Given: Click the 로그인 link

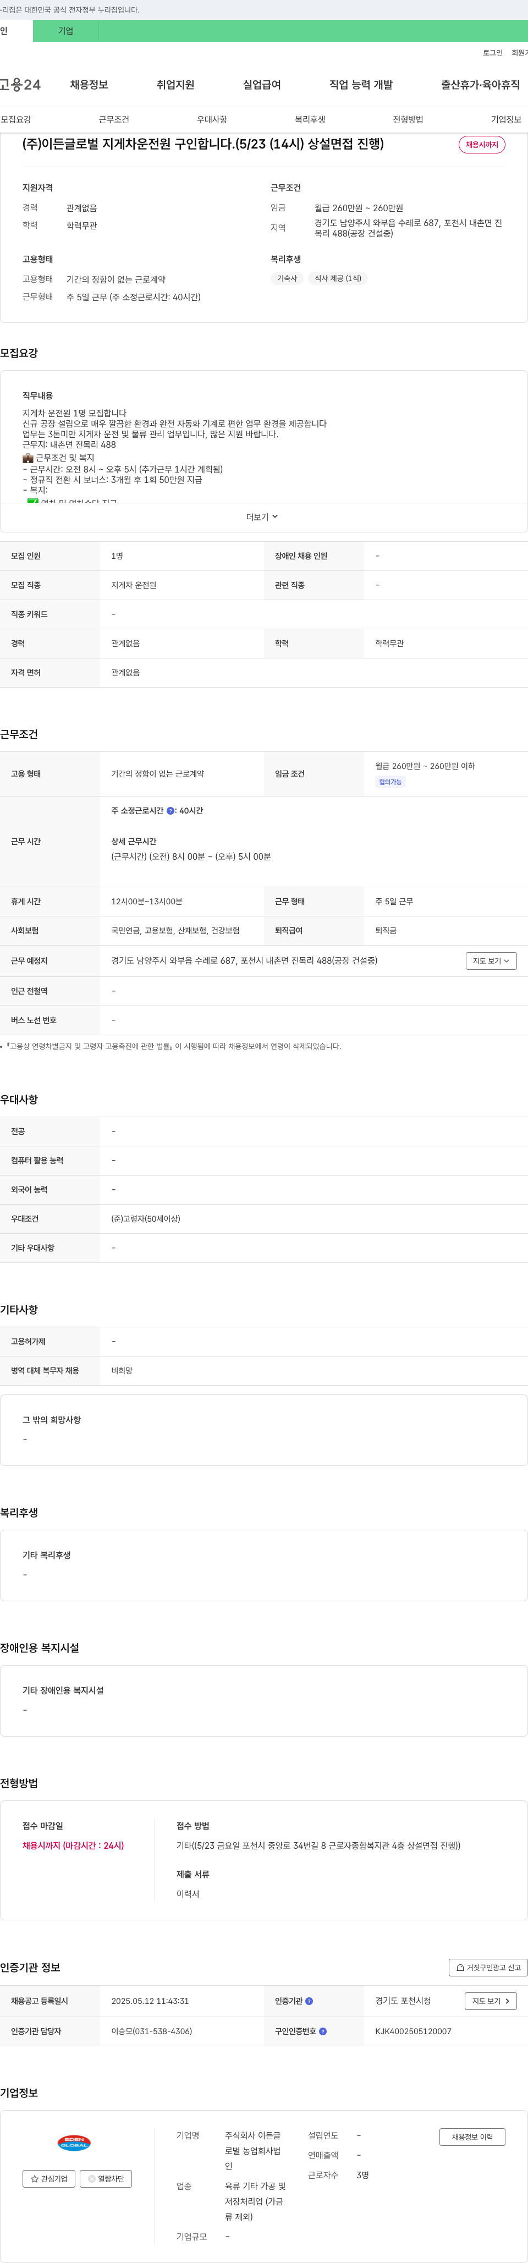Looking at the screenshot, I should tap(493, 53).
